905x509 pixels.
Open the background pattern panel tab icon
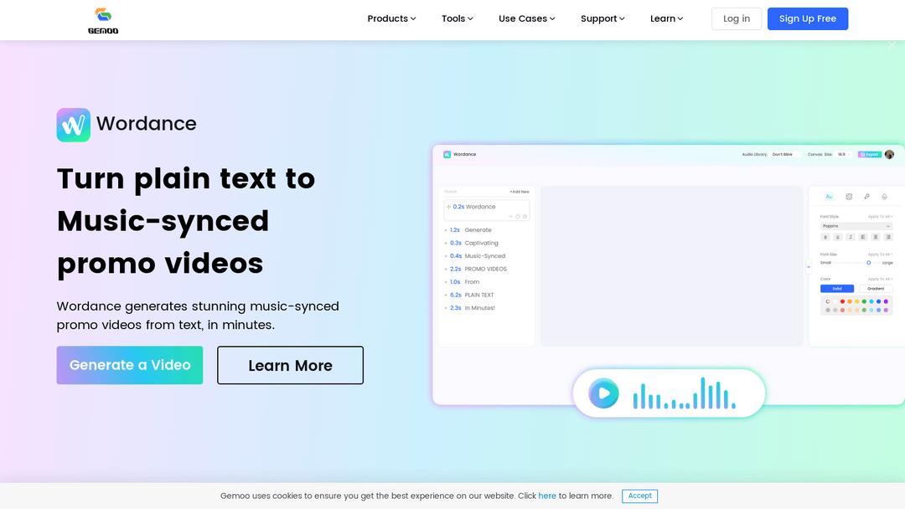pos(849,197)
